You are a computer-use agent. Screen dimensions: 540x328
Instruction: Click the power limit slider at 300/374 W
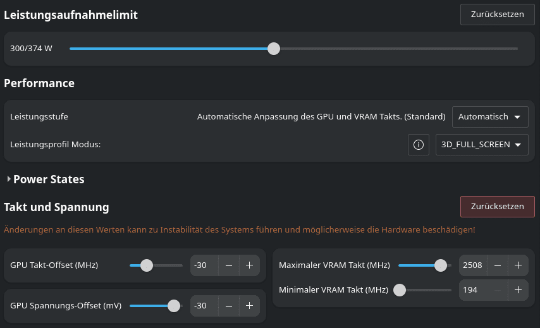click(x=294, y=49)
